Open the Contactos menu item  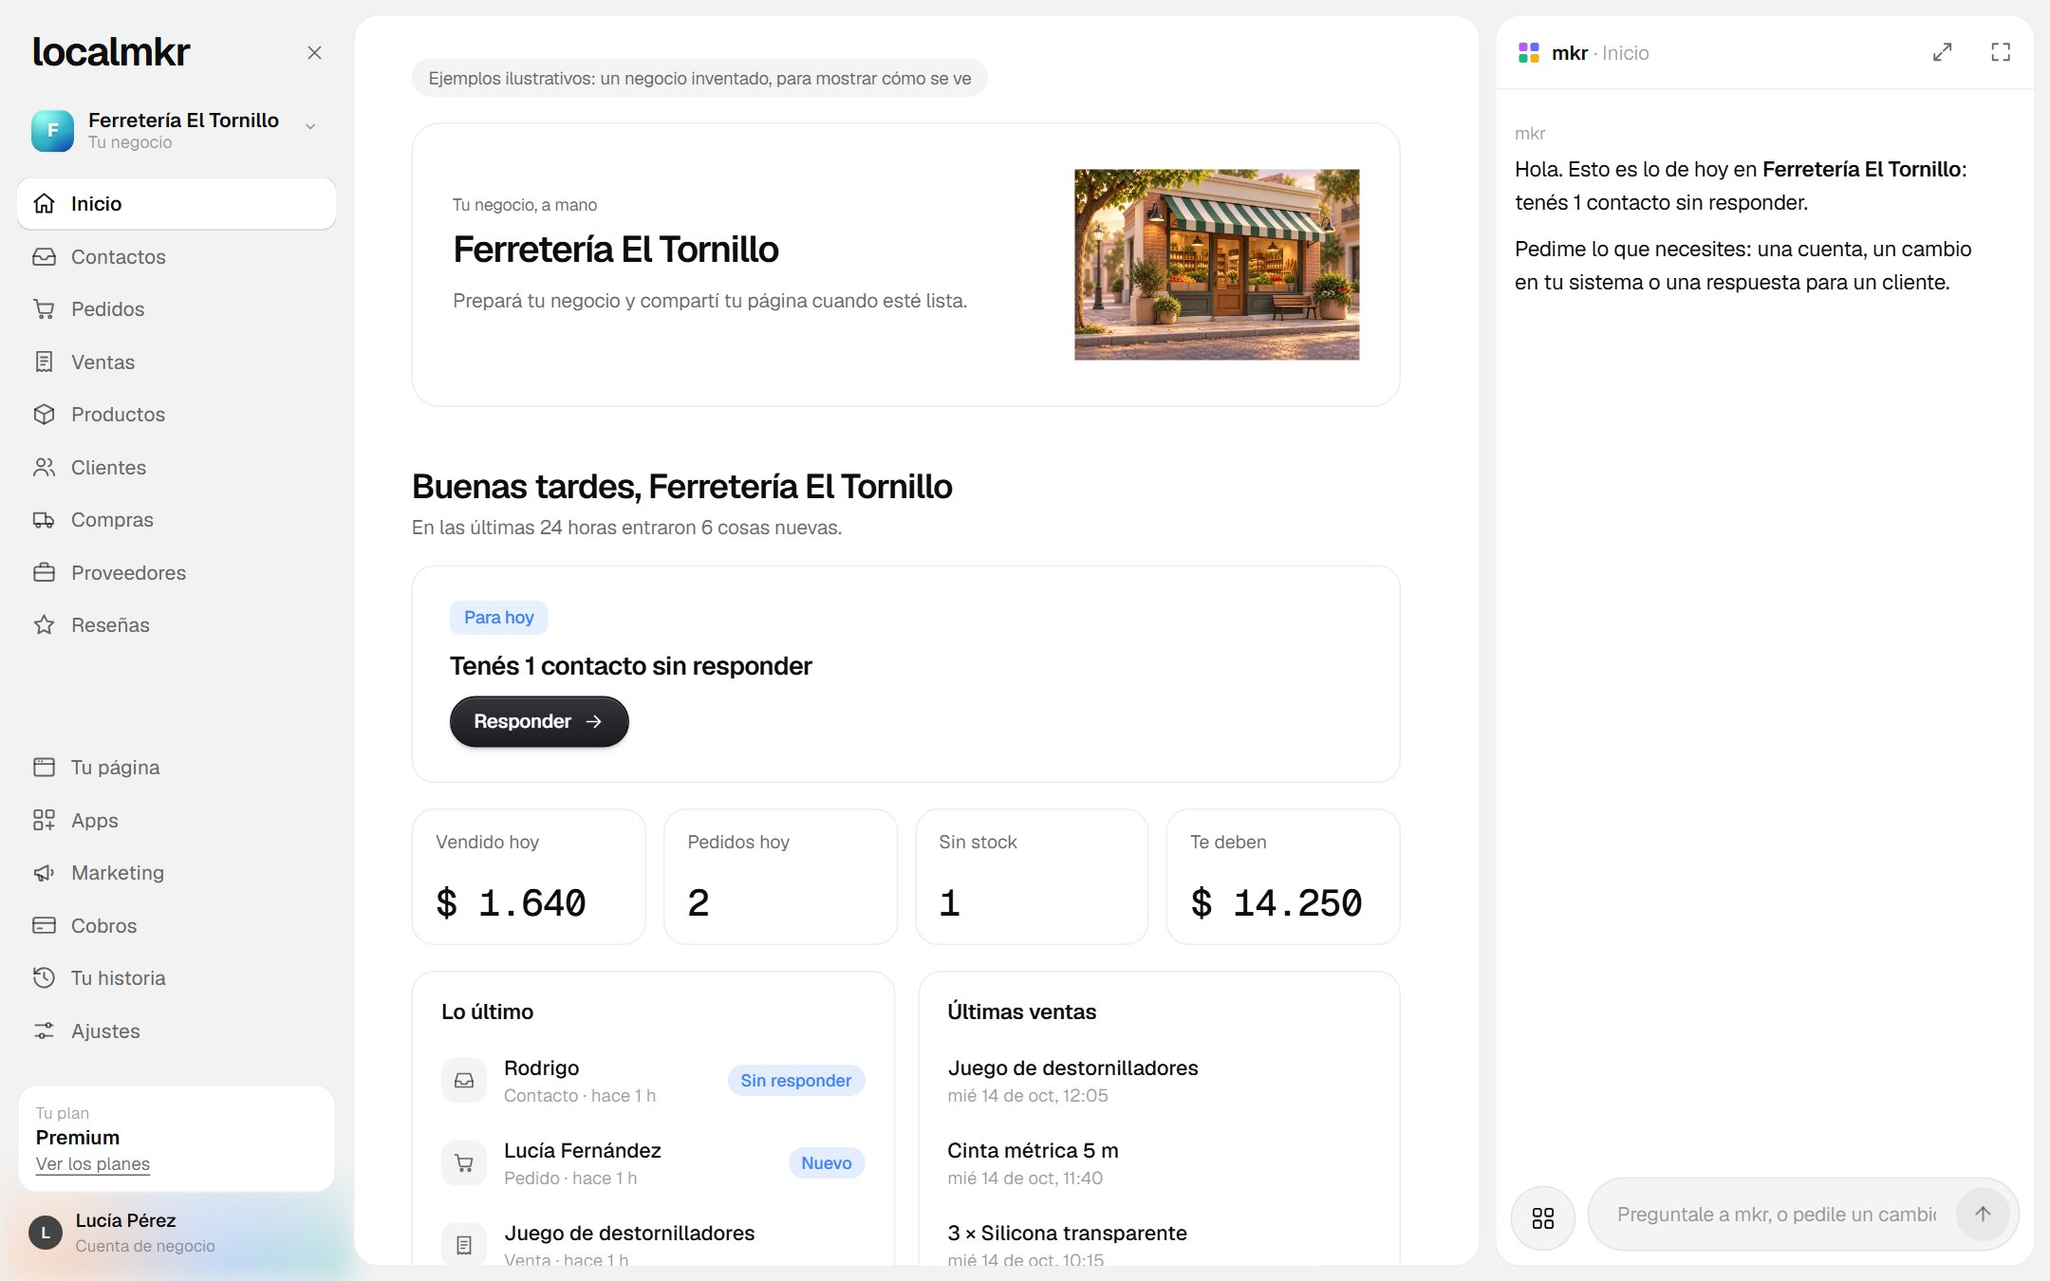177,256
